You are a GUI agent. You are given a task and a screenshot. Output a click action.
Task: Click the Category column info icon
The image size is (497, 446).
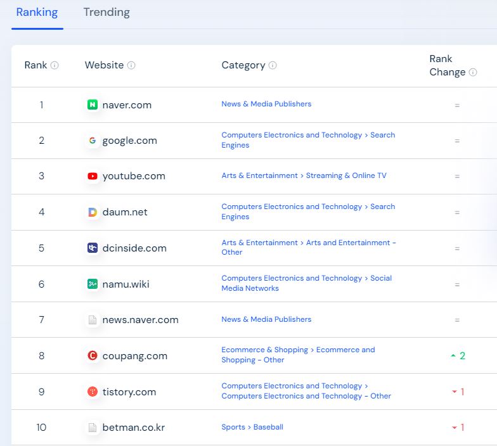(273, 65)
